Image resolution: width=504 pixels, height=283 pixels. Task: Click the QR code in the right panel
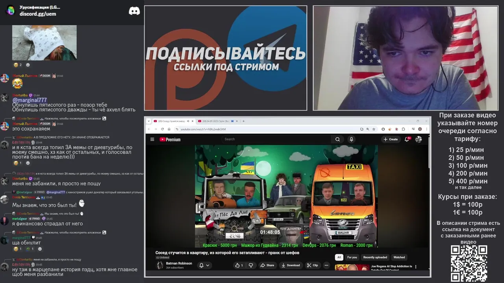tap(469, 264)
